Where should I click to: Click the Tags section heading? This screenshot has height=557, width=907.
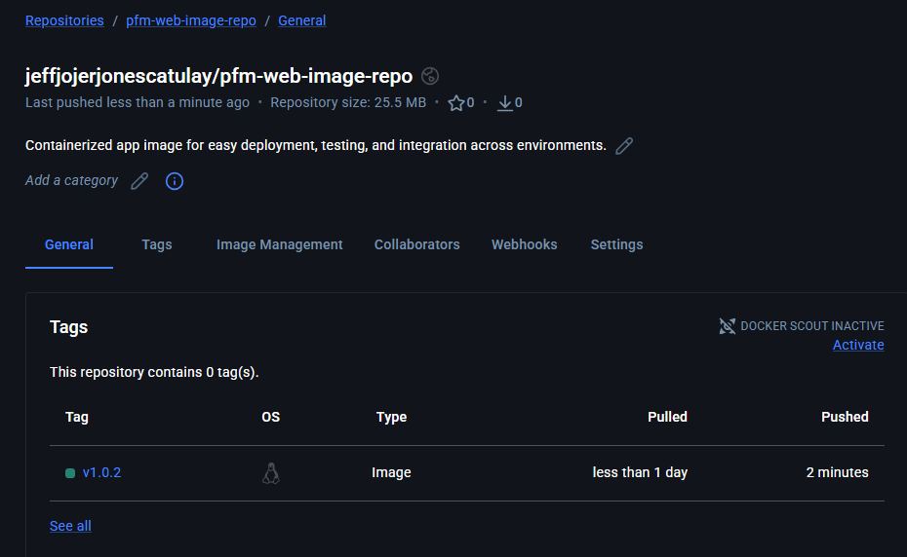69,327
